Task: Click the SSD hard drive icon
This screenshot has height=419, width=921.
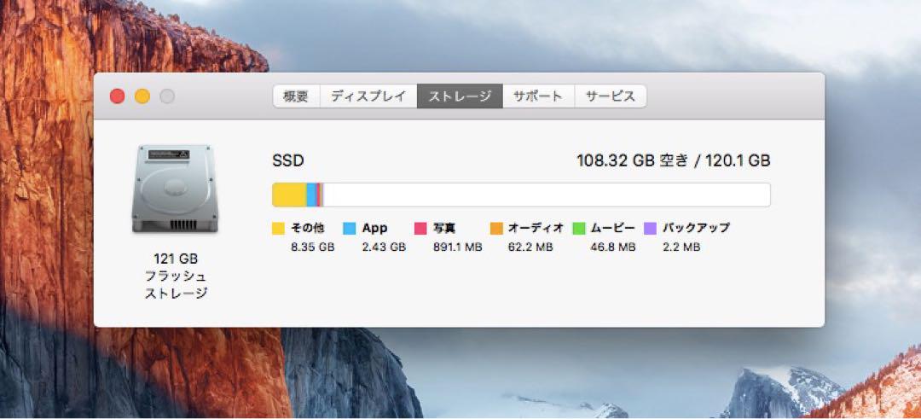Action: point(175,189)
